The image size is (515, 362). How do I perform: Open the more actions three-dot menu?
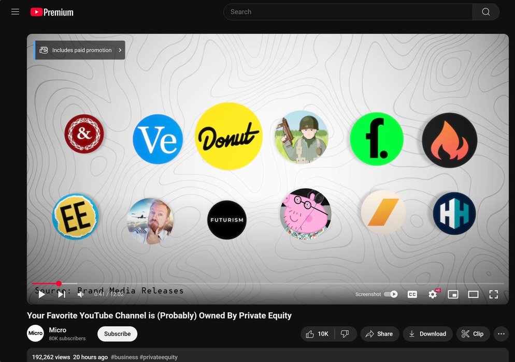click(x=501, y=334)
